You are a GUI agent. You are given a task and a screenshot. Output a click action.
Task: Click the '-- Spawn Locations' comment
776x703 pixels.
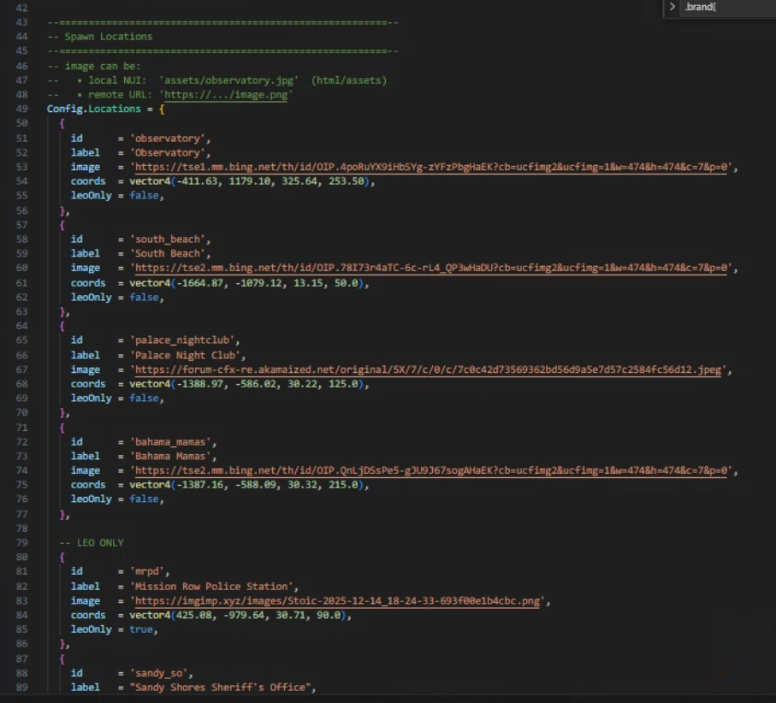click(x=100, y=37)
